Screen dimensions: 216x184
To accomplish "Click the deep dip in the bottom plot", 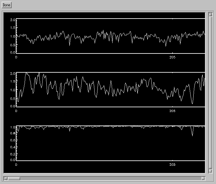I will coord(192,135).
